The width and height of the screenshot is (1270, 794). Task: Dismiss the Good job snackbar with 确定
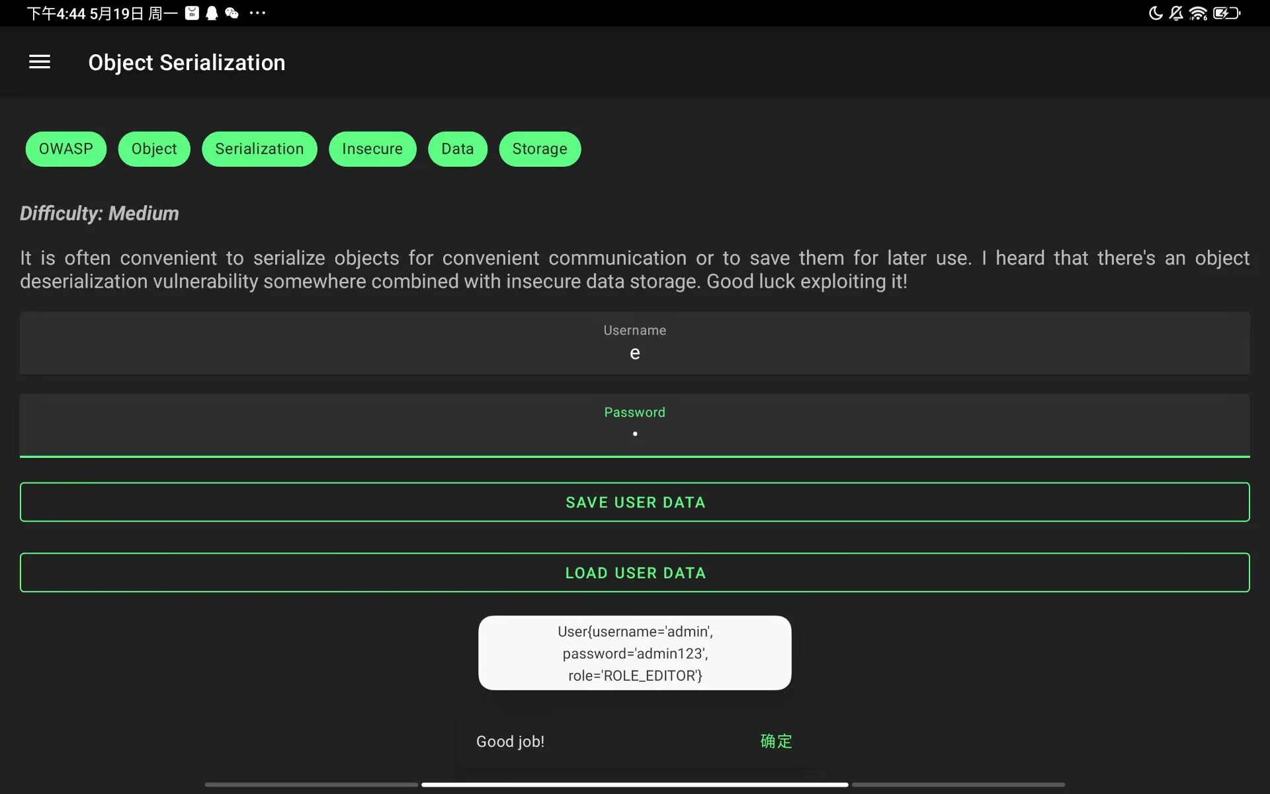776,741
